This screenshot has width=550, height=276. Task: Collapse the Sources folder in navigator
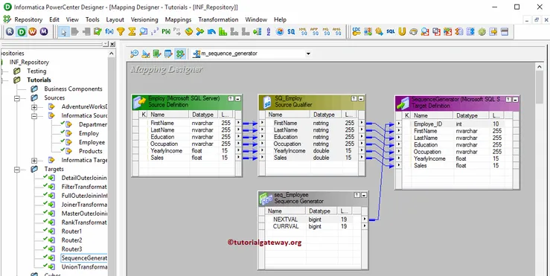pyautogui.click(x=17, y=98)
